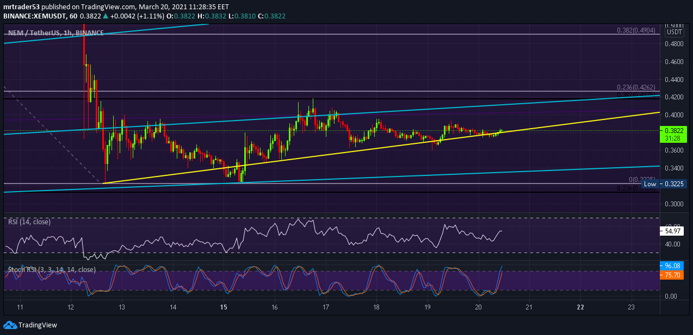Click the USDT currency label on the price axis
The width and height of the screenshot is (693, 335).
click(674, 33)
